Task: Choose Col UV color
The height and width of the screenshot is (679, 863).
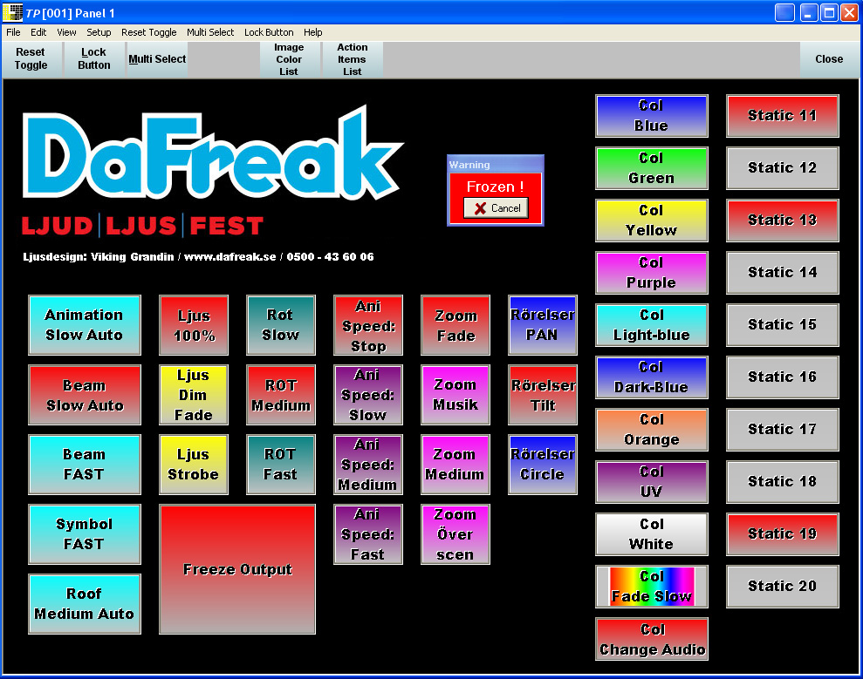Action: (652, 482)
